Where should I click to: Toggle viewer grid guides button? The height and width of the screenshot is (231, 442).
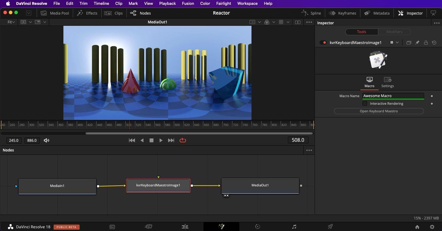[281, 22]
